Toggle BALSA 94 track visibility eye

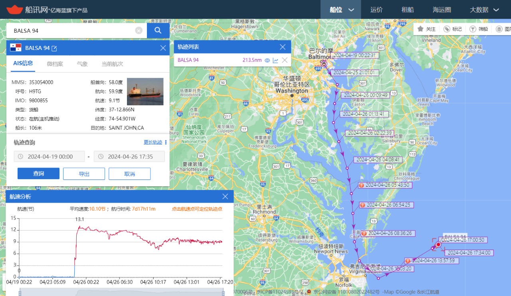267,60
